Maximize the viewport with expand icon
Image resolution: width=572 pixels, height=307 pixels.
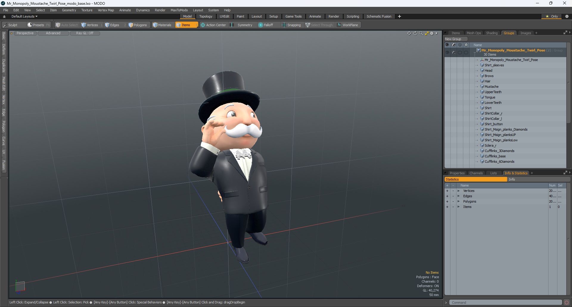pos(427,33)
